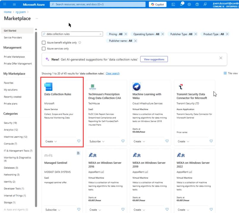The height and width of the screenshot is (213, 239).
Task: Favorite Managed Sentinel heart
Action: [79, 209]
